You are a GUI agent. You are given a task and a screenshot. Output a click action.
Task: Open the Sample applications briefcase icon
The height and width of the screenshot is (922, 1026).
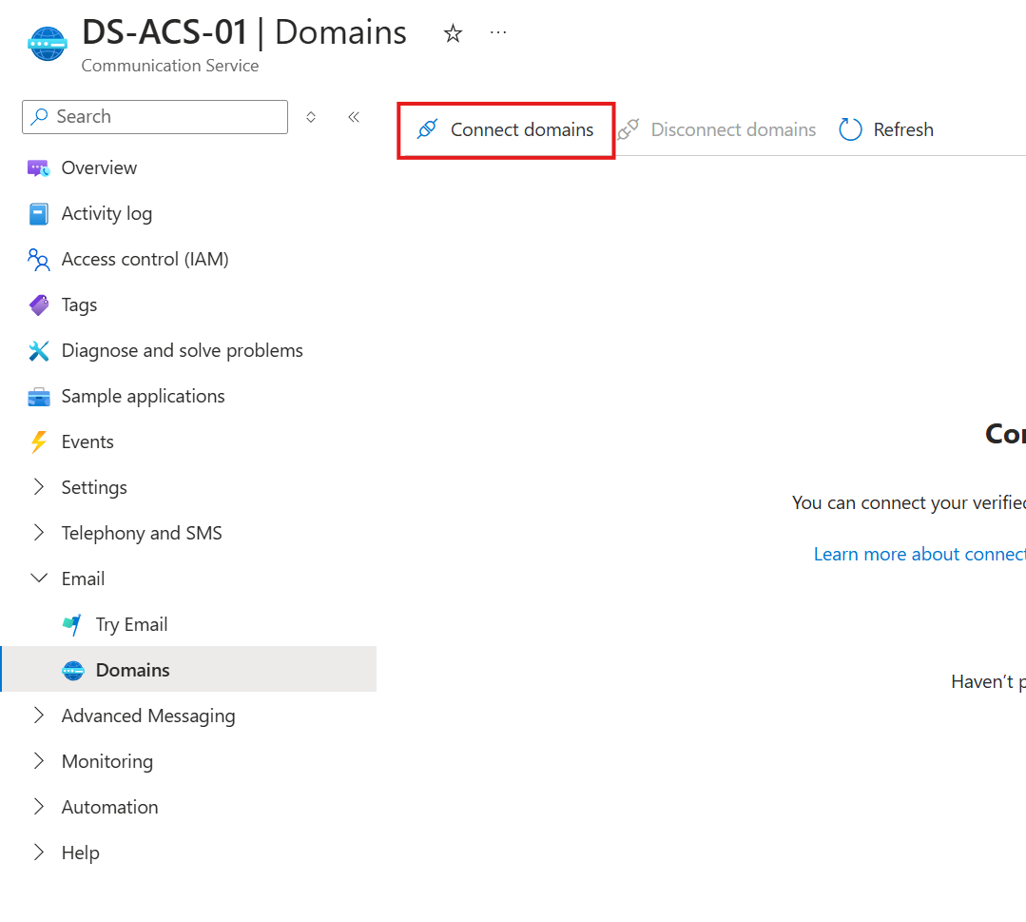[38, 397]
